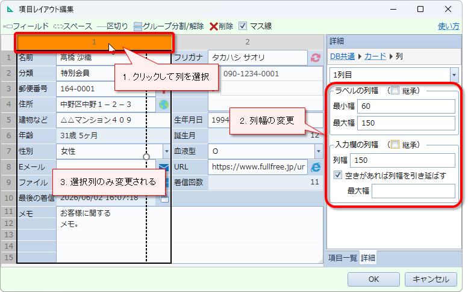Open the 1列目 column selector dropdown

point(454,75)
